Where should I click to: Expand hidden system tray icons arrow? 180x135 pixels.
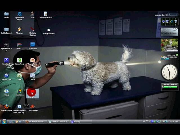point(149,121)
